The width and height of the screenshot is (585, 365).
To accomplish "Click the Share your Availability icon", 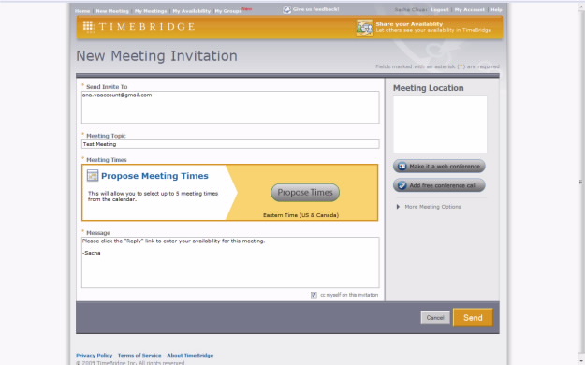I will [364, 28].
